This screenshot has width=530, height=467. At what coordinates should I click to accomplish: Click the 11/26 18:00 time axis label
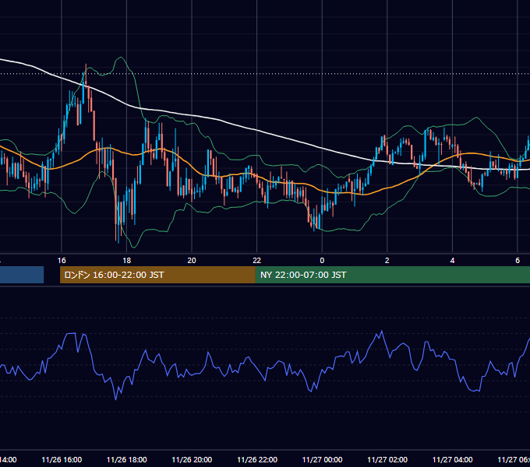(x=127, y=459)
